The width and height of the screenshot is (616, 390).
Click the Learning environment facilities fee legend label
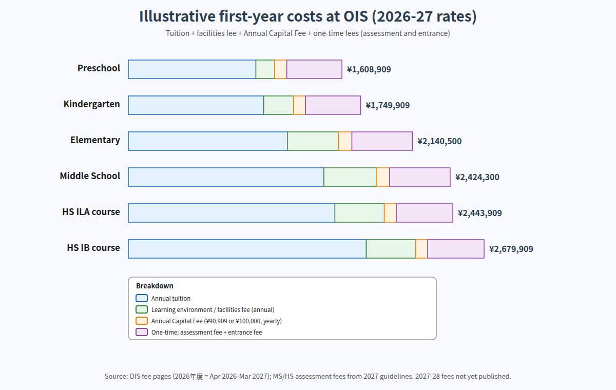pos(213,309)
